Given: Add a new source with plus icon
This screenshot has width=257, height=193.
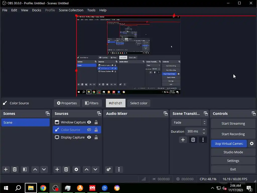Looking at the screenshot, I should pyautogui.click(x=57, y=169).
